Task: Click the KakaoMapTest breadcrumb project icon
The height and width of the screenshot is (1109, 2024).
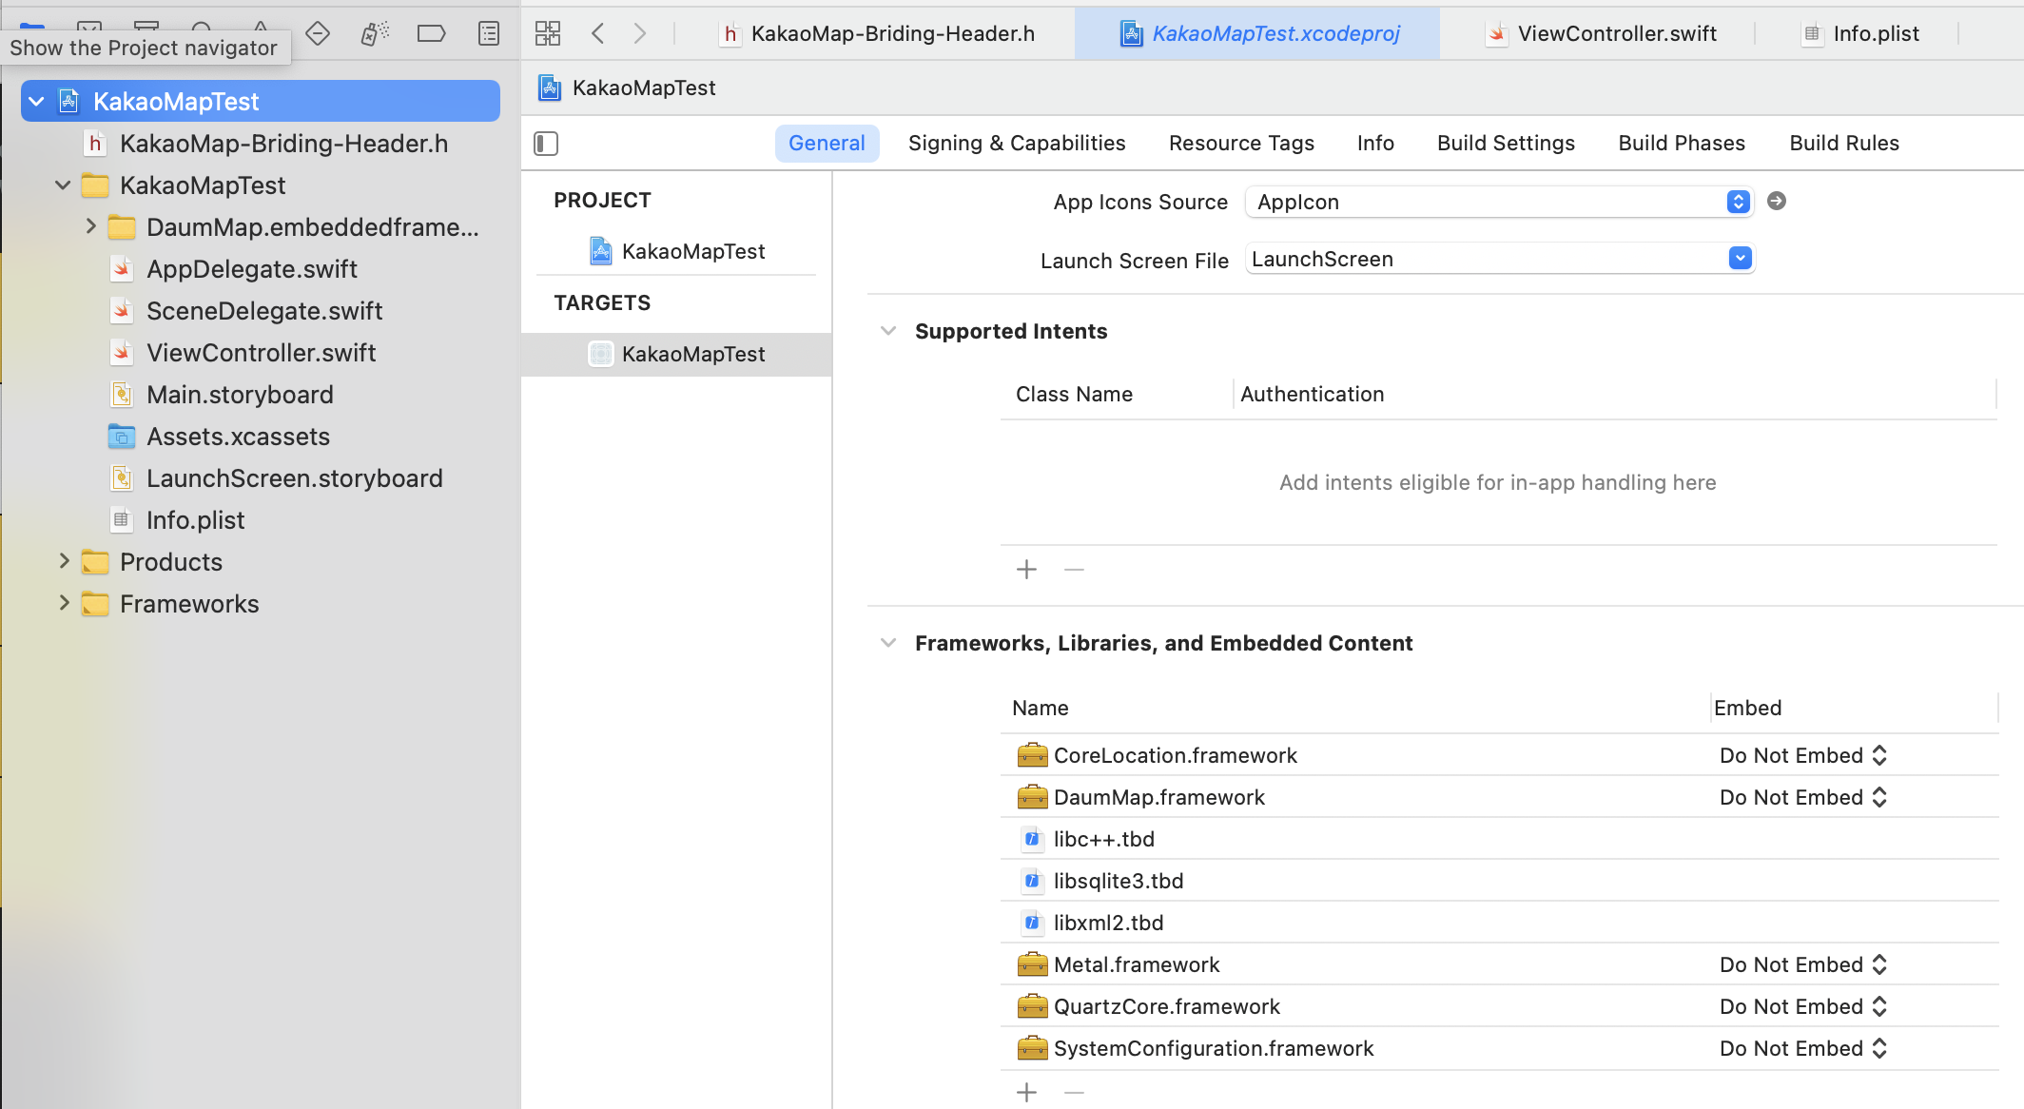Action: click(x=550, y=88)
